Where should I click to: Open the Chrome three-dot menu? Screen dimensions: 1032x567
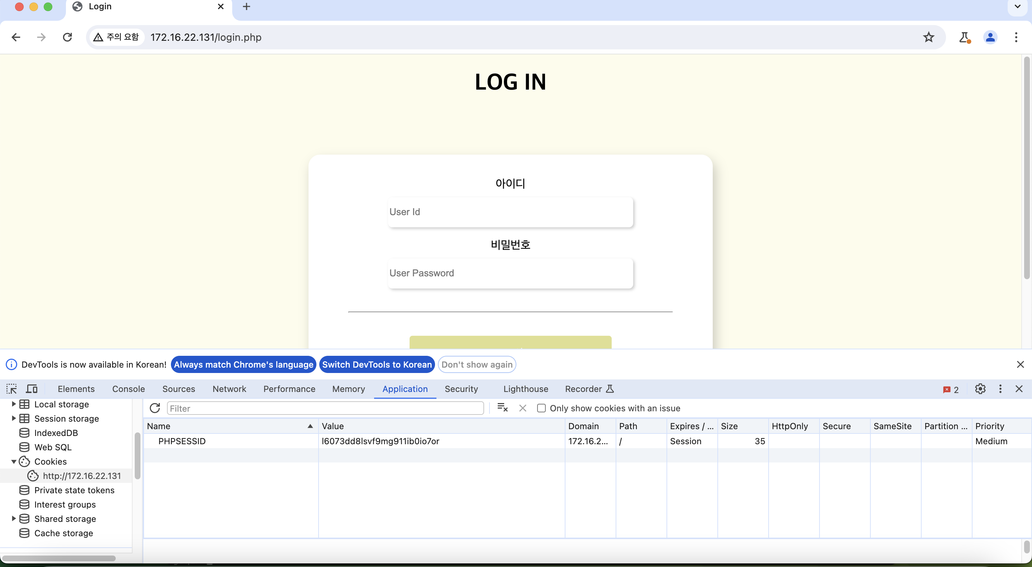click(1016, 37)
